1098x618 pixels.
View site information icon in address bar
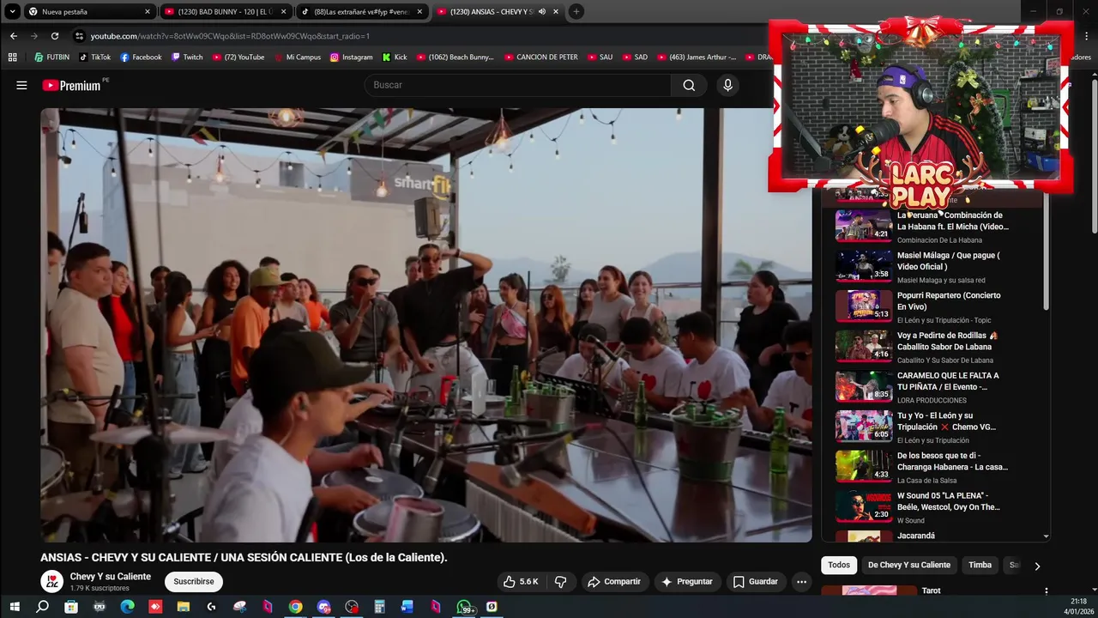(x=80, y=36)
